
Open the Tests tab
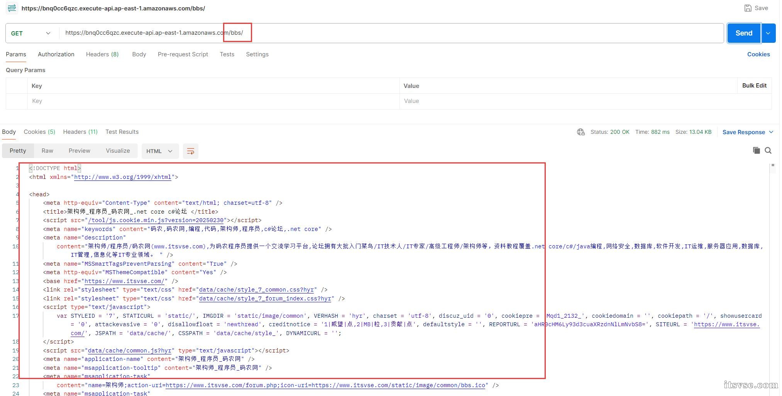[x=227, y=54]
